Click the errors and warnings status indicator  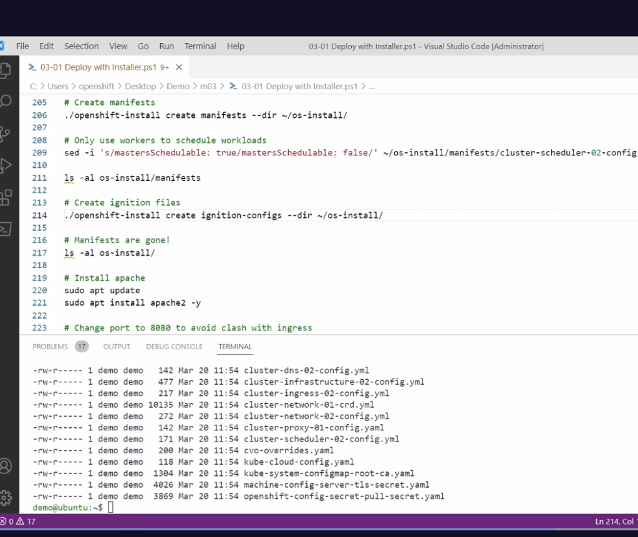coord(18,521)
